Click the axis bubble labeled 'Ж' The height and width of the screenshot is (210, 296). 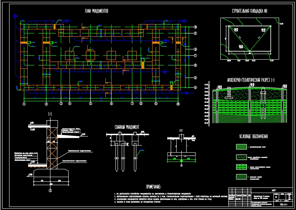coord(195,27)
